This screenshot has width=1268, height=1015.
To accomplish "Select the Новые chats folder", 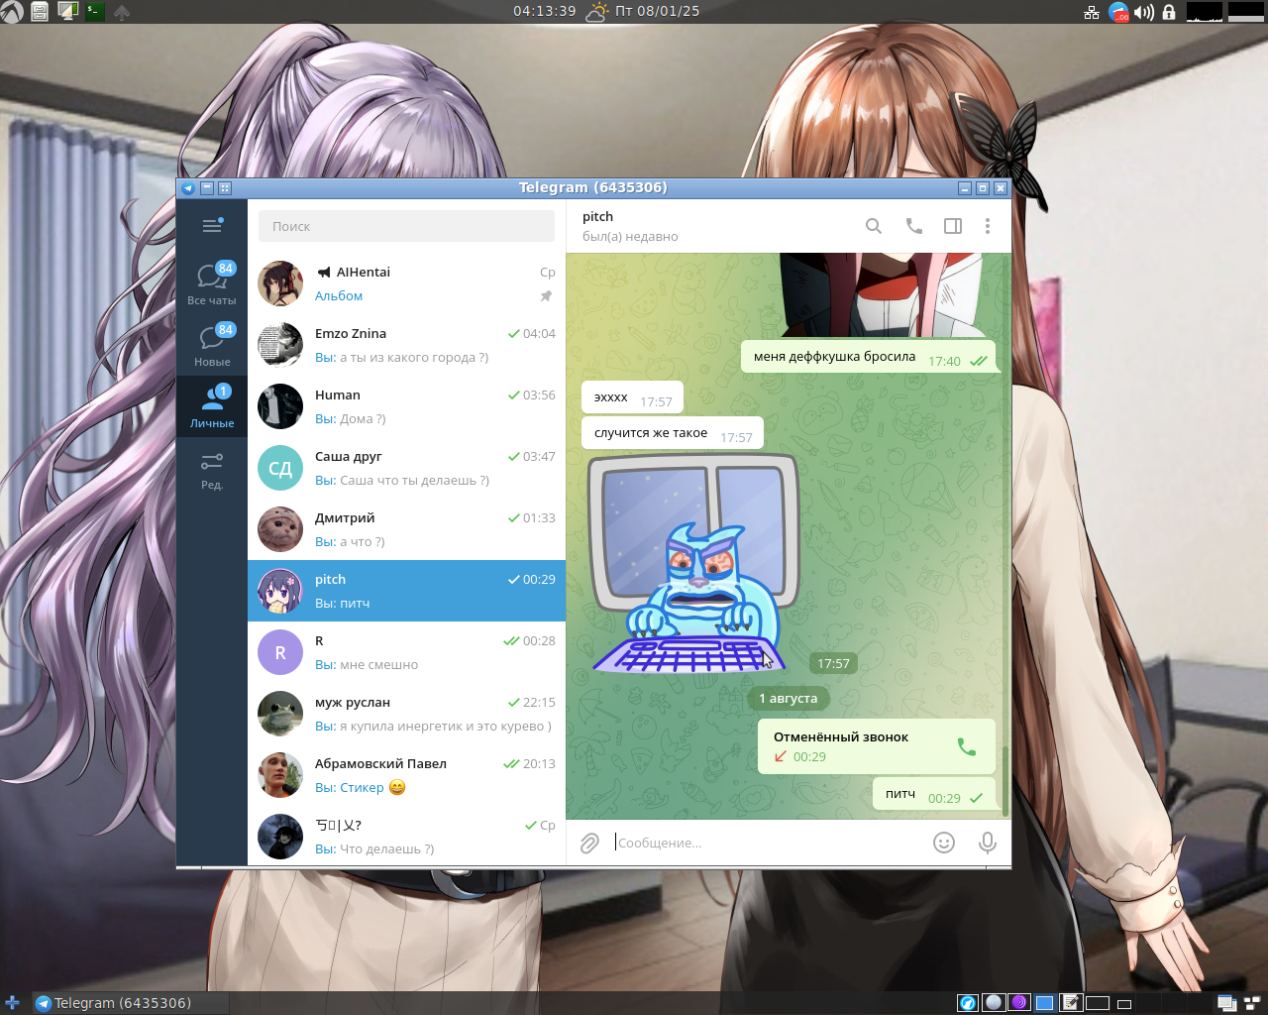I will pyautogui.click(x=212, y=345).
